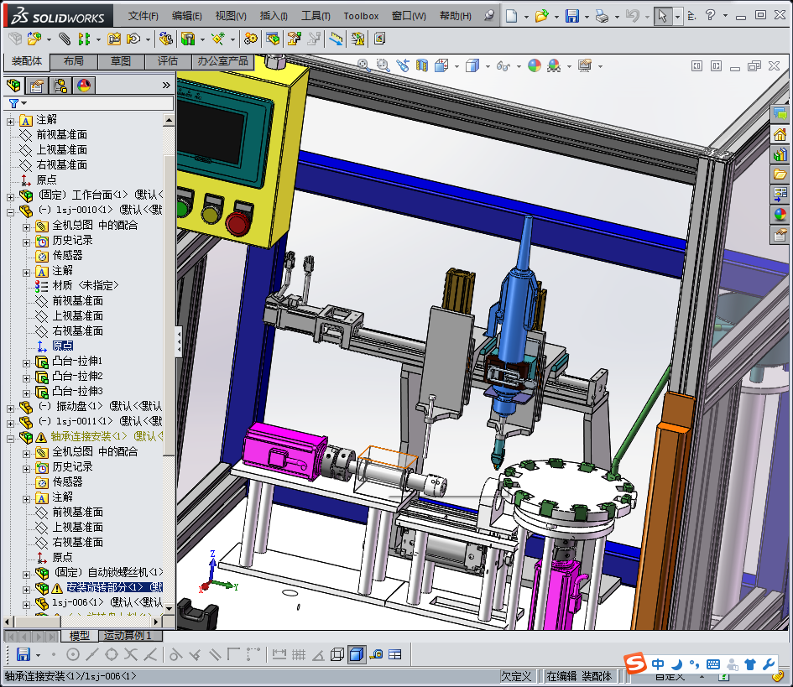Collapse the lsj-0010<1> component node

click(x=10, y=211)
